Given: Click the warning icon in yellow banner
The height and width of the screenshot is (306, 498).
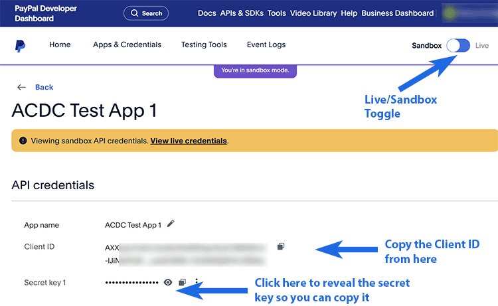Looking at the screenshot, I should pyautogui.click(x=23, y=140).
